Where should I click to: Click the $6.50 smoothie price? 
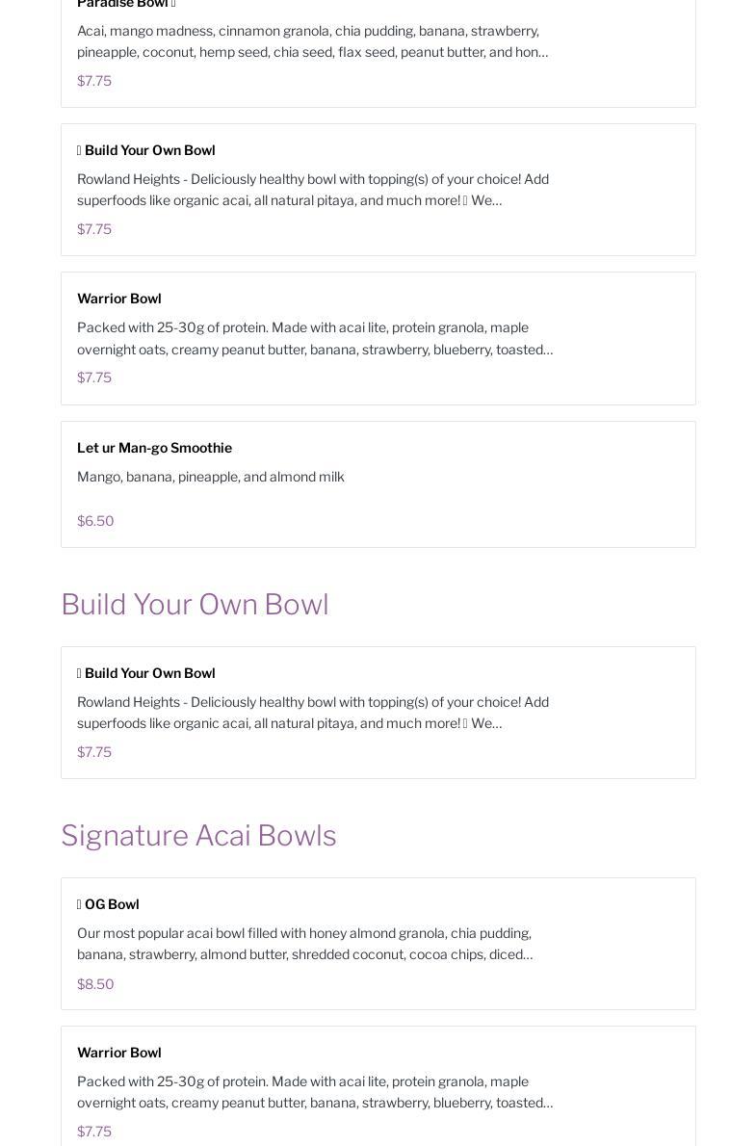click(x=95, y=521)
